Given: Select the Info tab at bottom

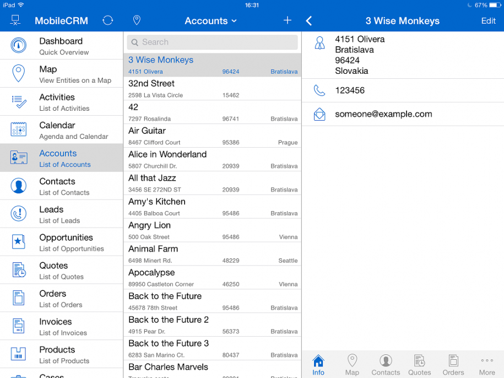Looking at the screenshot, I should coord(318,364).
